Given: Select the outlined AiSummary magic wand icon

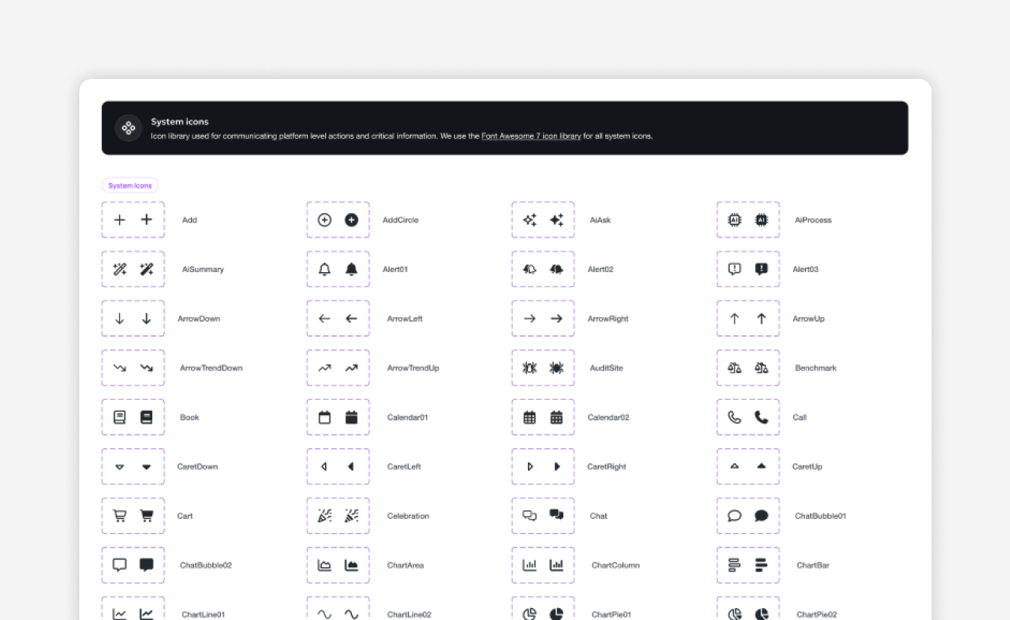Looking at the screenshot, I should [119, 269].
